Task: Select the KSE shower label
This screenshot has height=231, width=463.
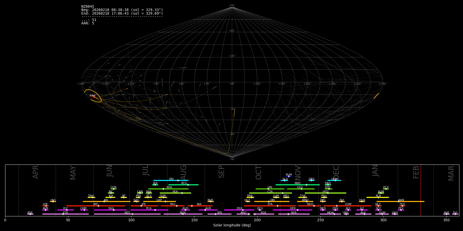Action: pyautogui.click(x=30, y=213)
